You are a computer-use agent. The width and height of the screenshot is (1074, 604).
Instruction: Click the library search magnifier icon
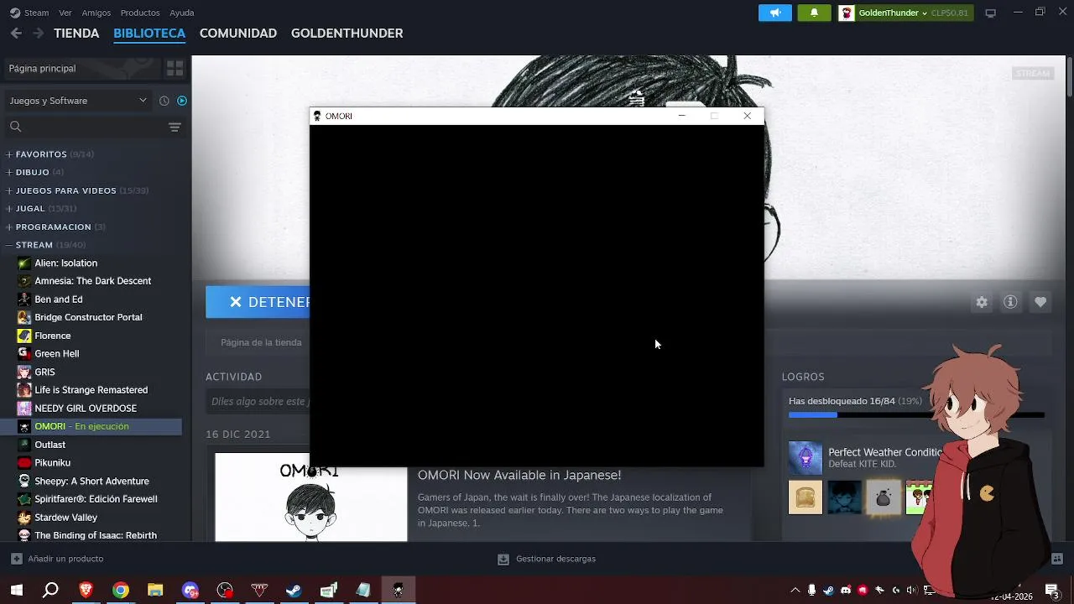click(x=15, y=127)
